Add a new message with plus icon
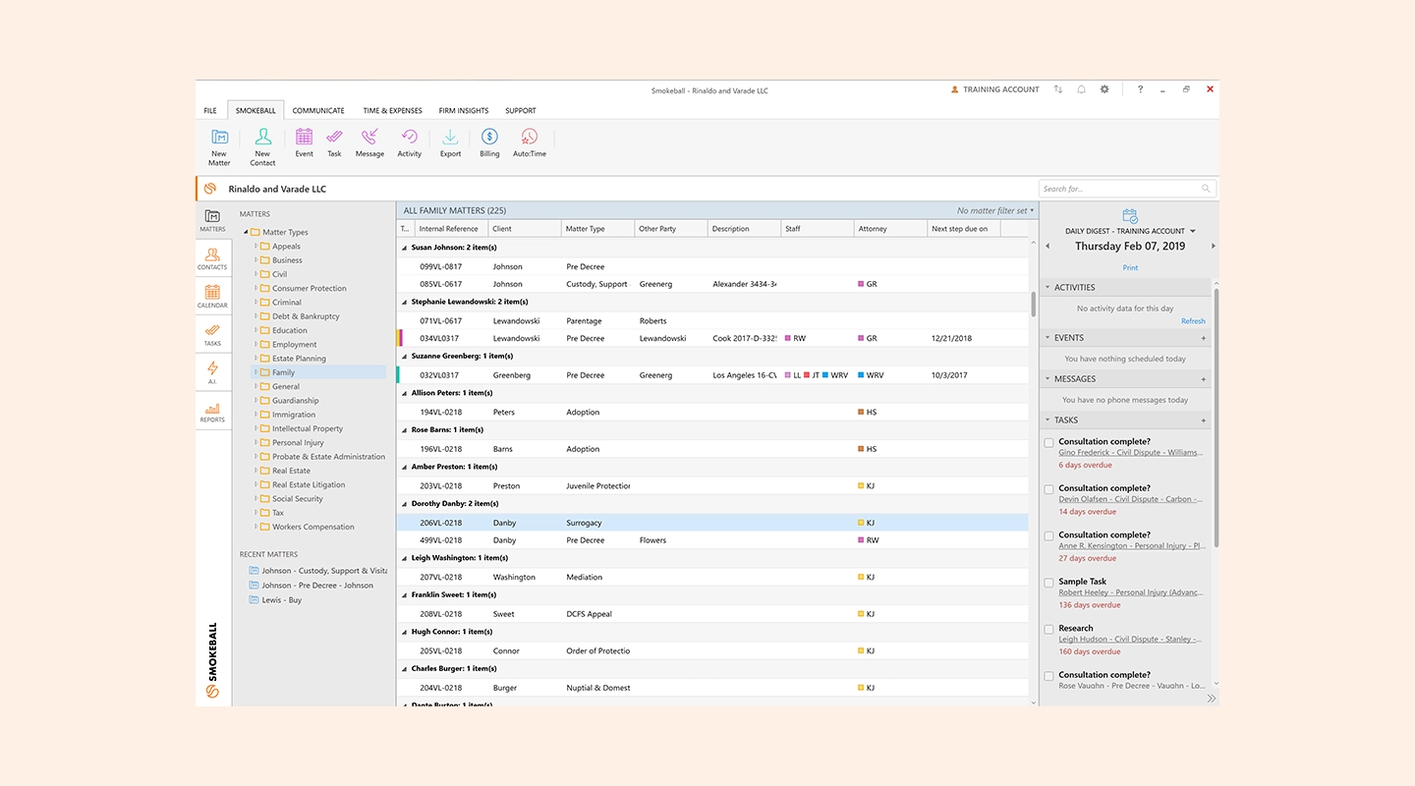The height and width of the screenshot is (786, 1415). (1204, 379)
